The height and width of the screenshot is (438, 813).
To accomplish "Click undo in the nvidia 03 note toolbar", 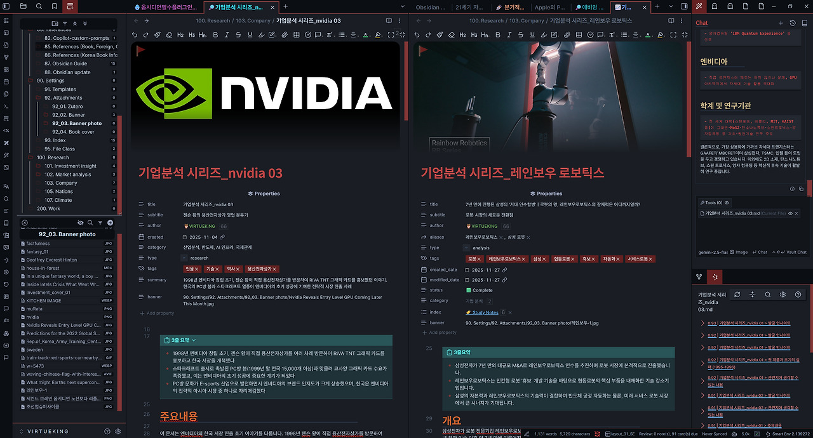I will click(135, 34).
